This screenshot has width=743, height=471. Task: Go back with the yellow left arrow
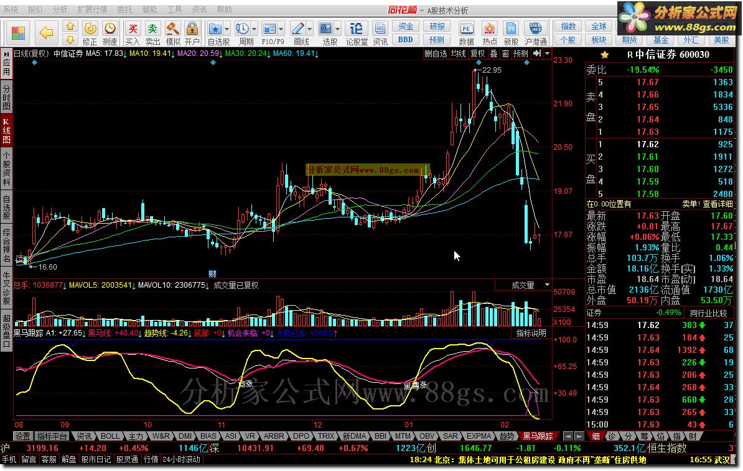click(x=46, y=33)
